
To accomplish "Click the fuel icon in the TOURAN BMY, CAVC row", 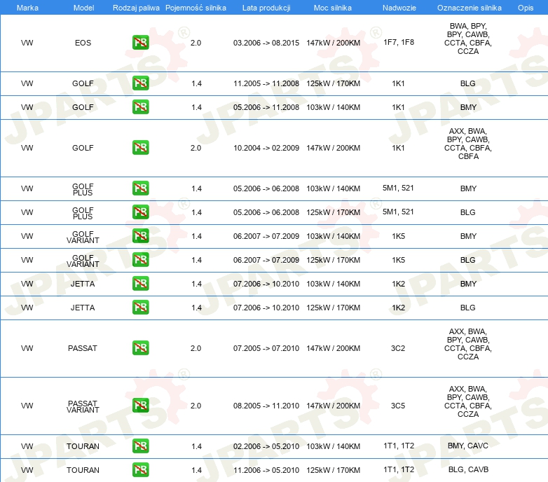I will pyautogui.click(x=140, y=446).
